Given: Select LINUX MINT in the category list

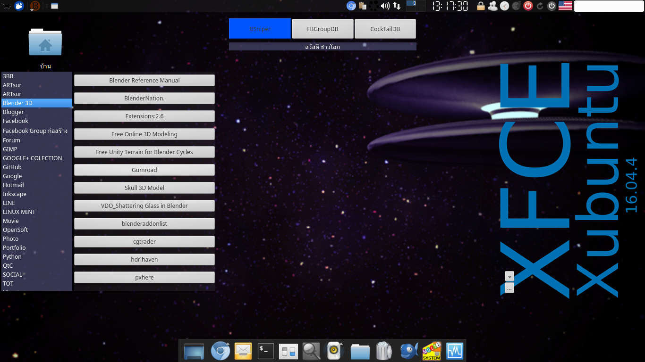Looking at the screenshot, I should coord(37,212).
